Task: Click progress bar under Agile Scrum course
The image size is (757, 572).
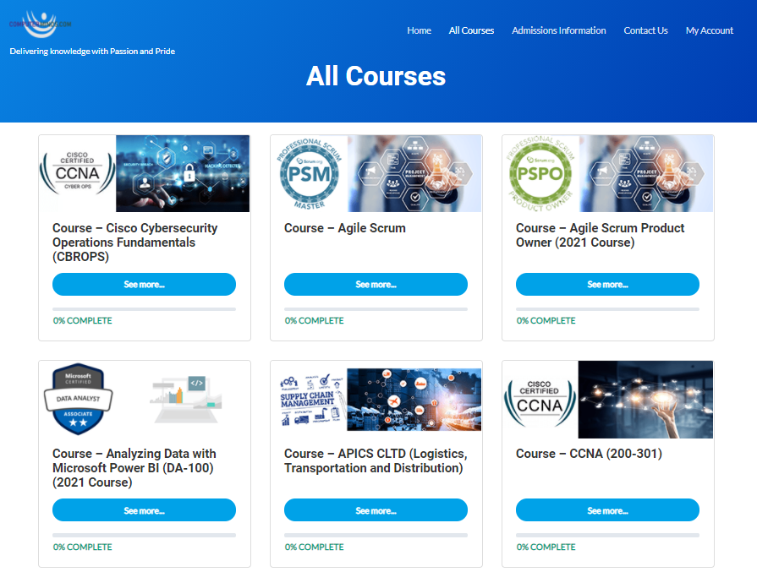Action: [x=376, y=309]
